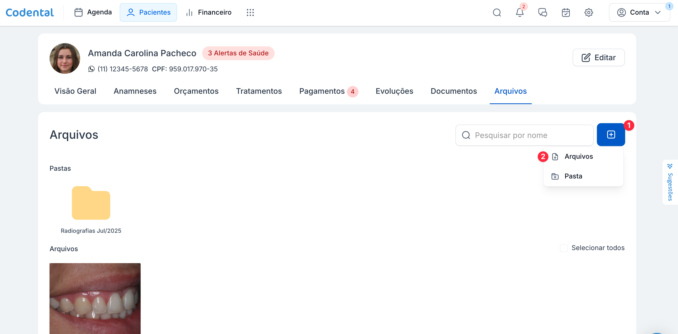Check the Selecionar todos checkbox
The height and width of the screenshot is (334, 678).
(x=564, y=248)
